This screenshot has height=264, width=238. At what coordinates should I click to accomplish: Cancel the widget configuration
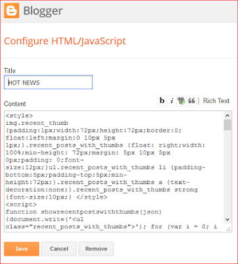click(59, 249)
